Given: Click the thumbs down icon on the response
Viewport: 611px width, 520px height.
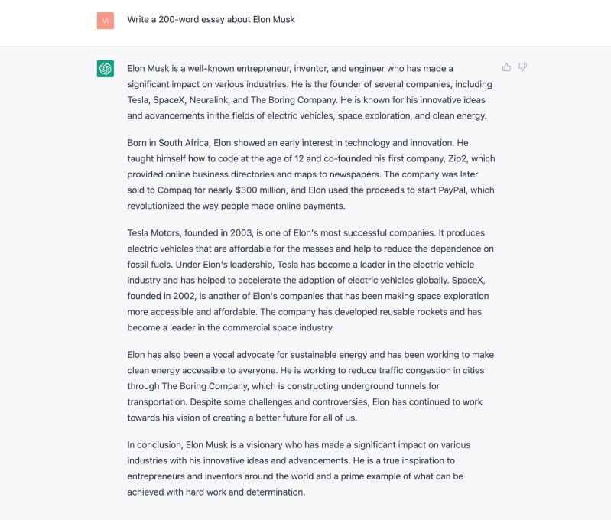Looking at the screenshot, I should (522, 67).
